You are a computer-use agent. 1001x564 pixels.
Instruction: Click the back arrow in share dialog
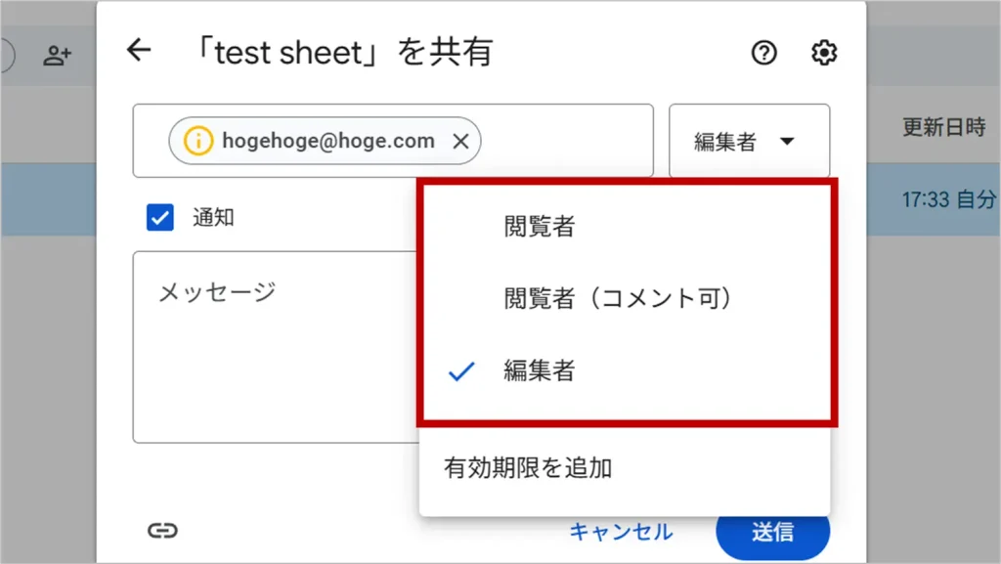point(140,51)
